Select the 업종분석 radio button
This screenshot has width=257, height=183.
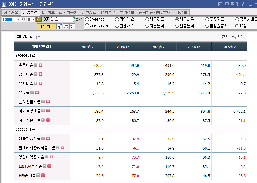[177, 26]
